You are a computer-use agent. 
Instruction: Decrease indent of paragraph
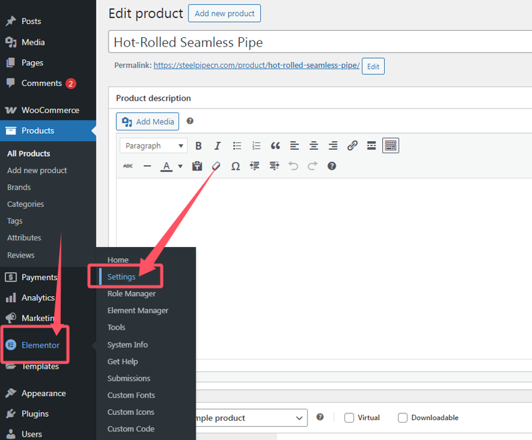[254, 166]
